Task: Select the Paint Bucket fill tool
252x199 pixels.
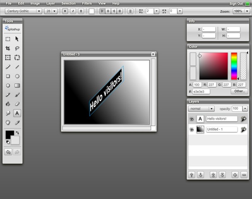Action: click(x=8, y=104)
